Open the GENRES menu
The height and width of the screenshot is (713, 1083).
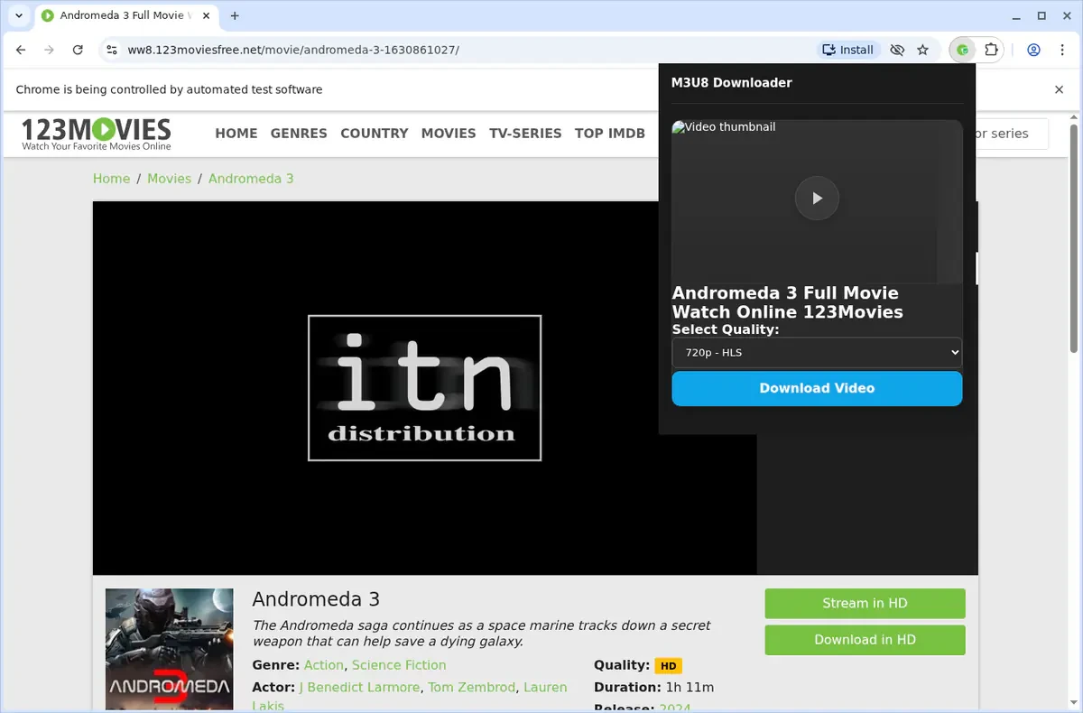[299, 134]
